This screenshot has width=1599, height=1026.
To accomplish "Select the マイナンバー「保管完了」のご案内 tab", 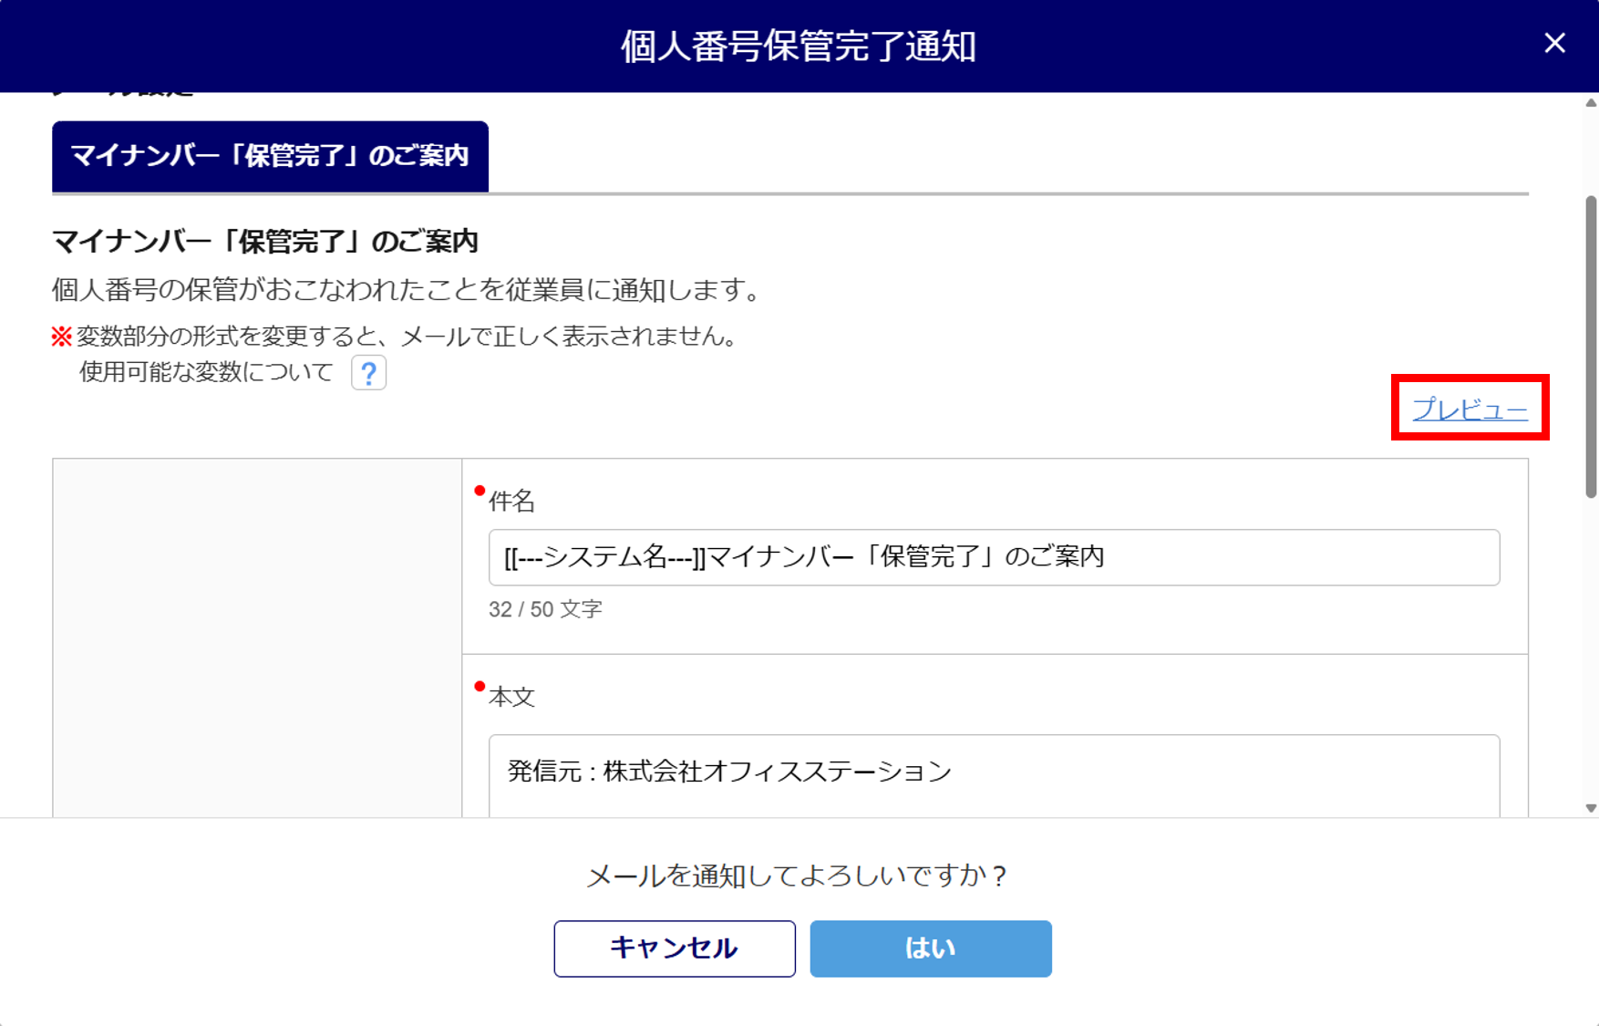I will pos(270,156).
